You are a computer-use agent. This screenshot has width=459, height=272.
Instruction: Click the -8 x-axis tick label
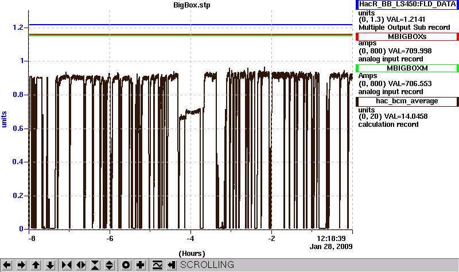[x=32, y=239]
